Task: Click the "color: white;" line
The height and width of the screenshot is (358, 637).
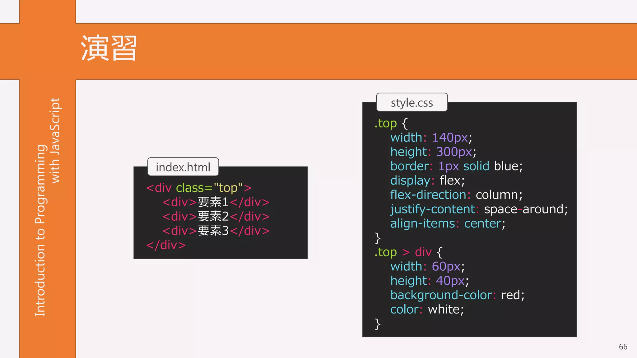Action: [427, 309]
